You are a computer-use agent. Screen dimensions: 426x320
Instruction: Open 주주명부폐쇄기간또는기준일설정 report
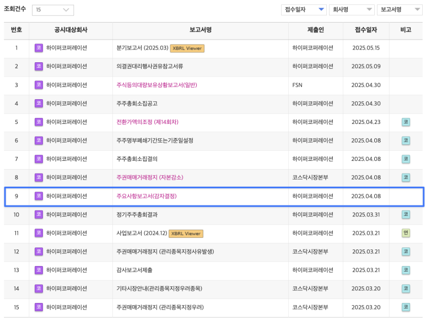(155, 140)
